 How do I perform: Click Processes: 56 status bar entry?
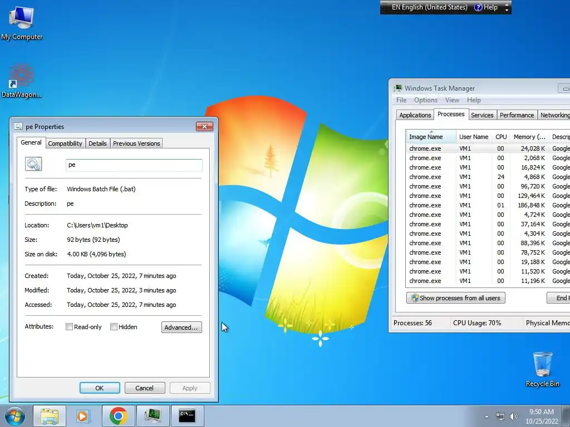[x=412, y=323]
